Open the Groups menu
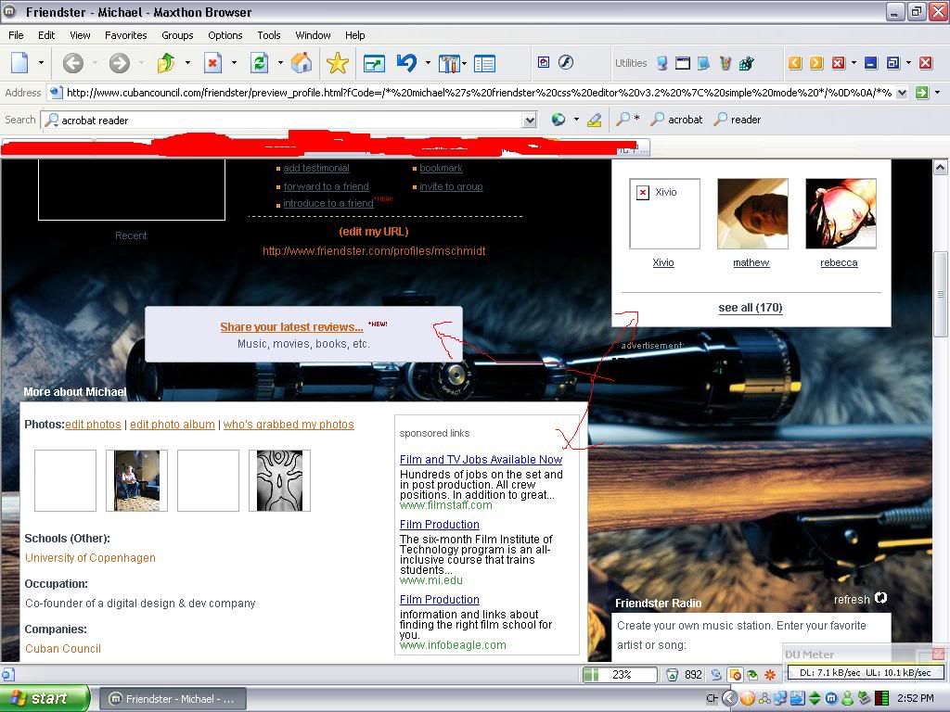Viewport: 950px width, 712px height. pyautogui.click(x=177, y=35)
